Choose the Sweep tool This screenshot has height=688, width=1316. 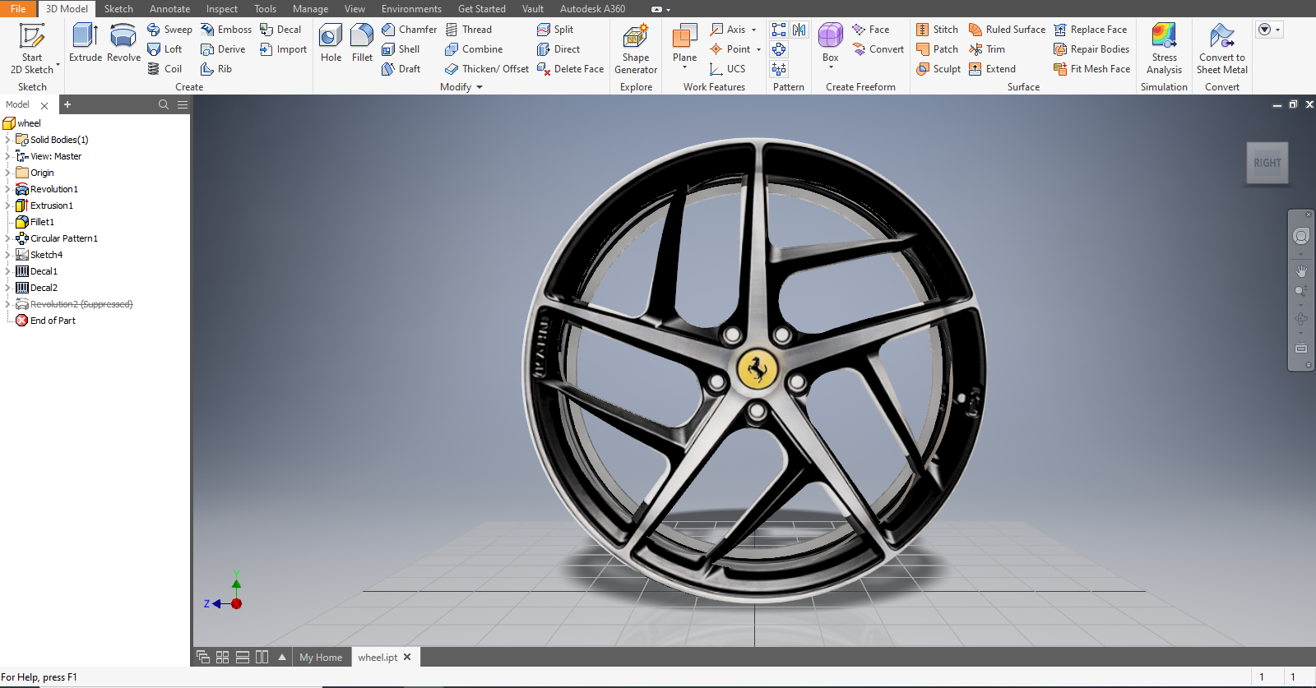170,30
